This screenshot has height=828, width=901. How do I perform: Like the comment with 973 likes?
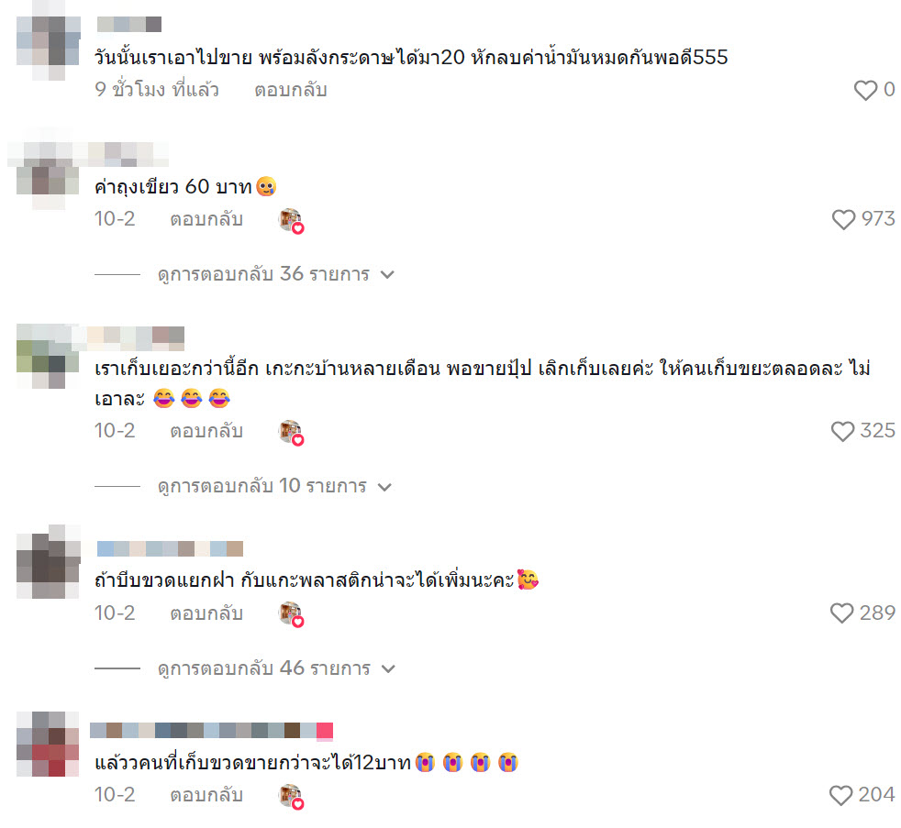pyautogui.click(x=843, y=219)
